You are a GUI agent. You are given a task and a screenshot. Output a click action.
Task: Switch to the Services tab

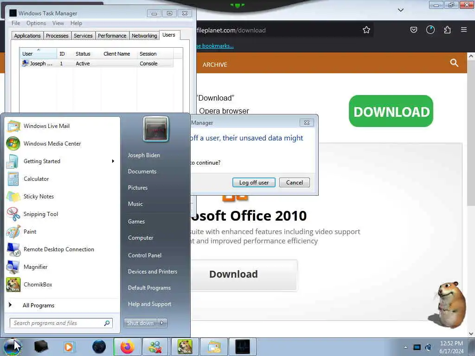[83, 36]
